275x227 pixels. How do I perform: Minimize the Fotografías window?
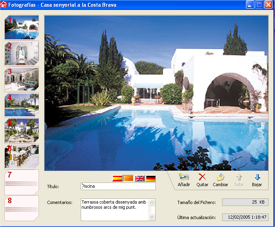(250, 5)
